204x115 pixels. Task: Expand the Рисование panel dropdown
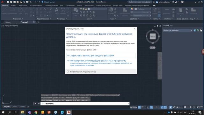(18, 19)
